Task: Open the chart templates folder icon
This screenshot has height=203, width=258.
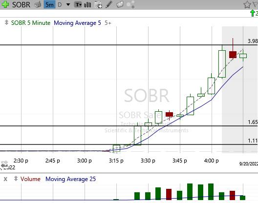Action: click(x=120, y=4)
